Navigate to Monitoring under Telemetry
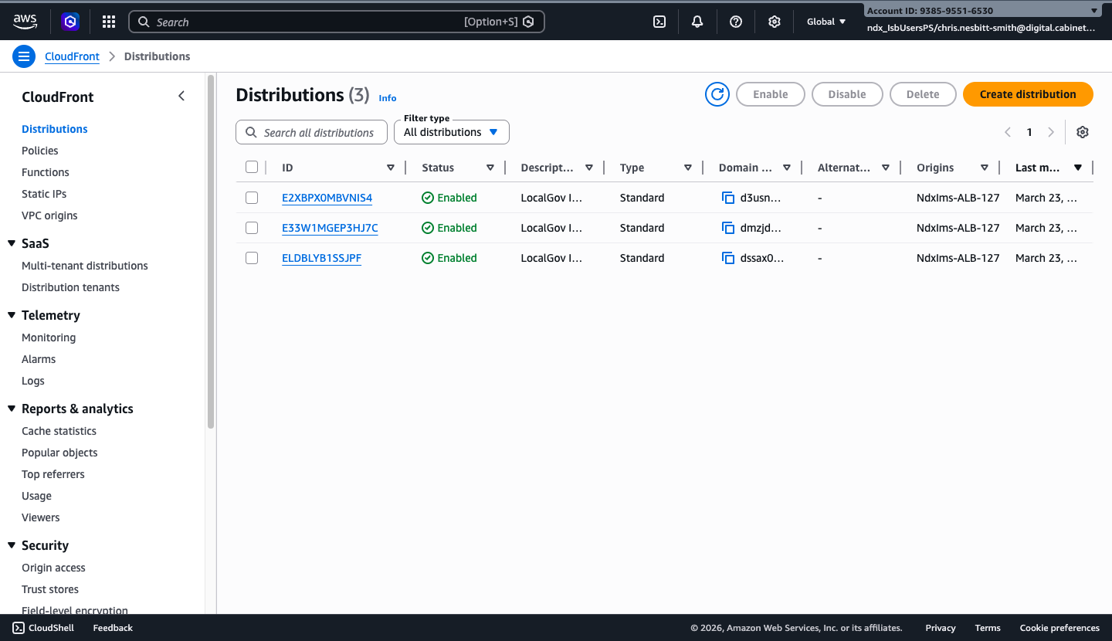The height and width of the screenshot is (641, 1112). coord(48,337)
